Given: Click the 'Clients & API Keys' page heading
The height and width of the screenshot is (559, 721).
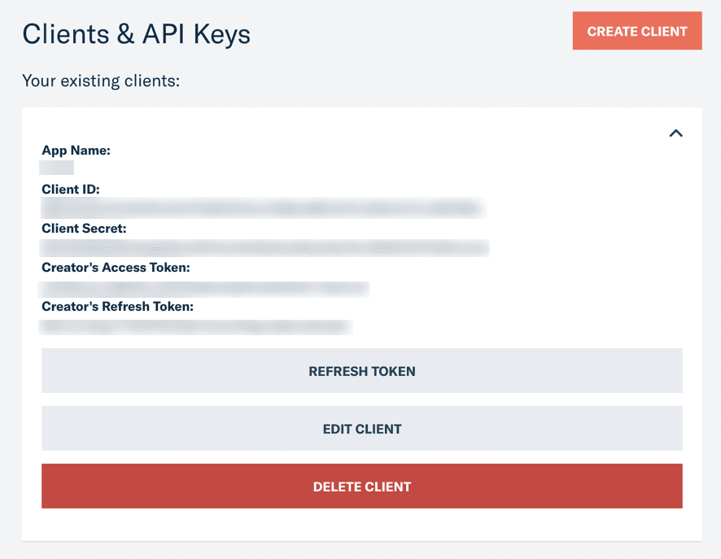Looking at the screenshot, I should point(136,33).
